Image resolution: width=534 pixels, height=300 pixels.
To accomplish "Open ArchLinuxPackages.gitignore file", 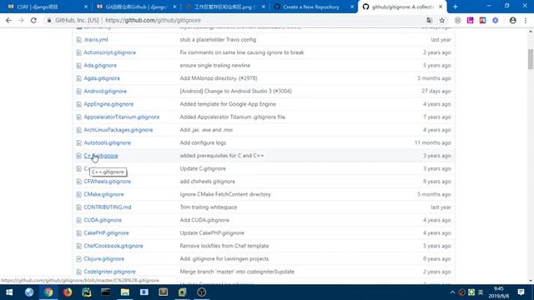I will [118, 130].
